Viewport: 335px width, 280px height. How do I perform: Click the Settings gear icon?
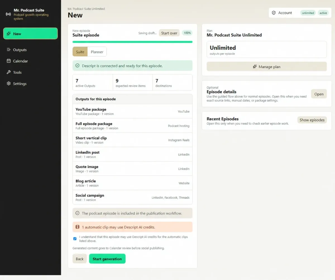(9, 83)
